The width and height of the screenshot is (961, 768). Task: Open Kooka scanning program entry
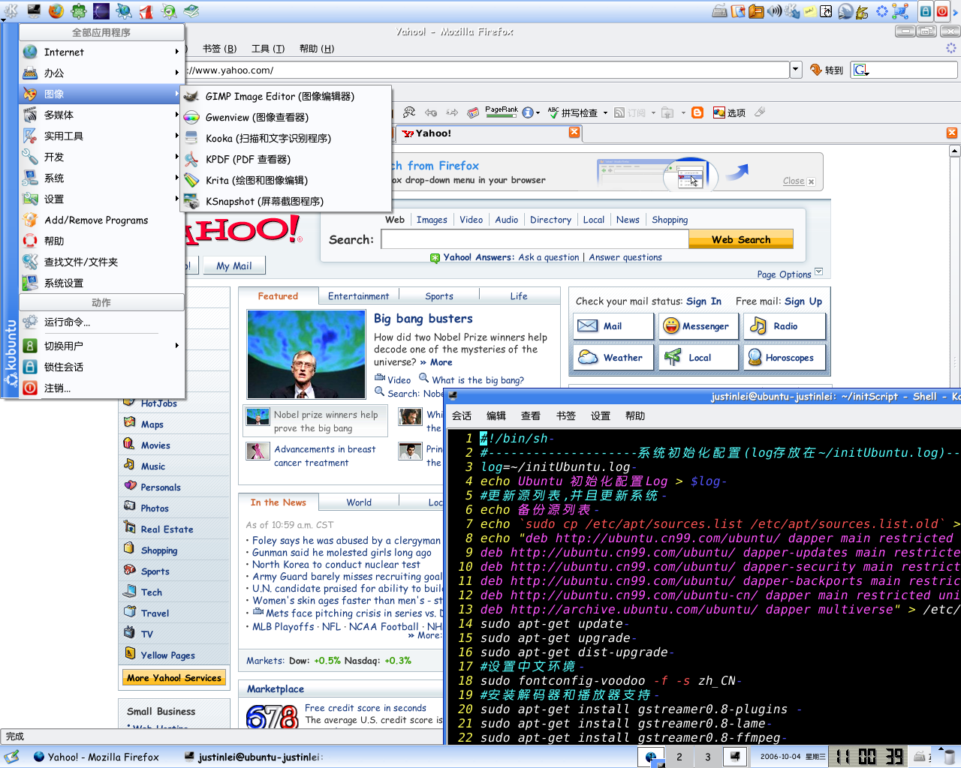(285, 138)
